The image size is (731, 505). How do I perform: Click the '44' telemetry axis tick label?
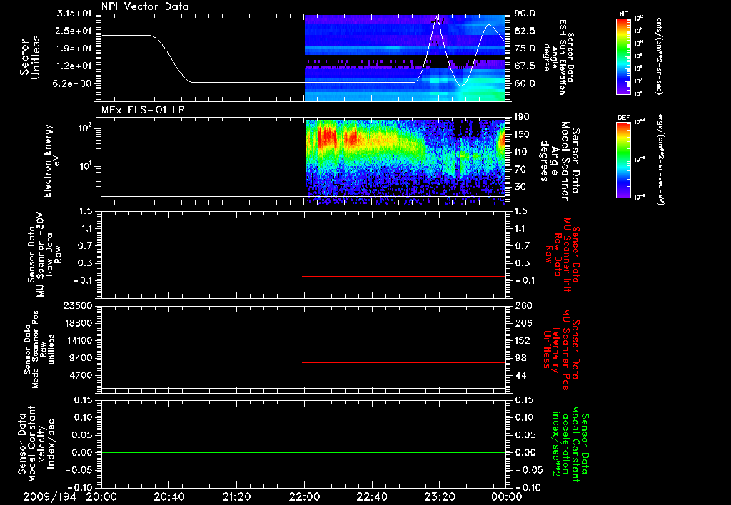(x=520, y=375)
